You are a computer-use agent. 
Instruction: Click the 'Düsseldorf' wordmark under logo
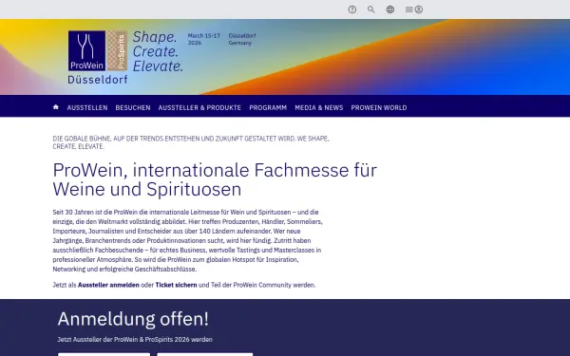coord(98,80)
